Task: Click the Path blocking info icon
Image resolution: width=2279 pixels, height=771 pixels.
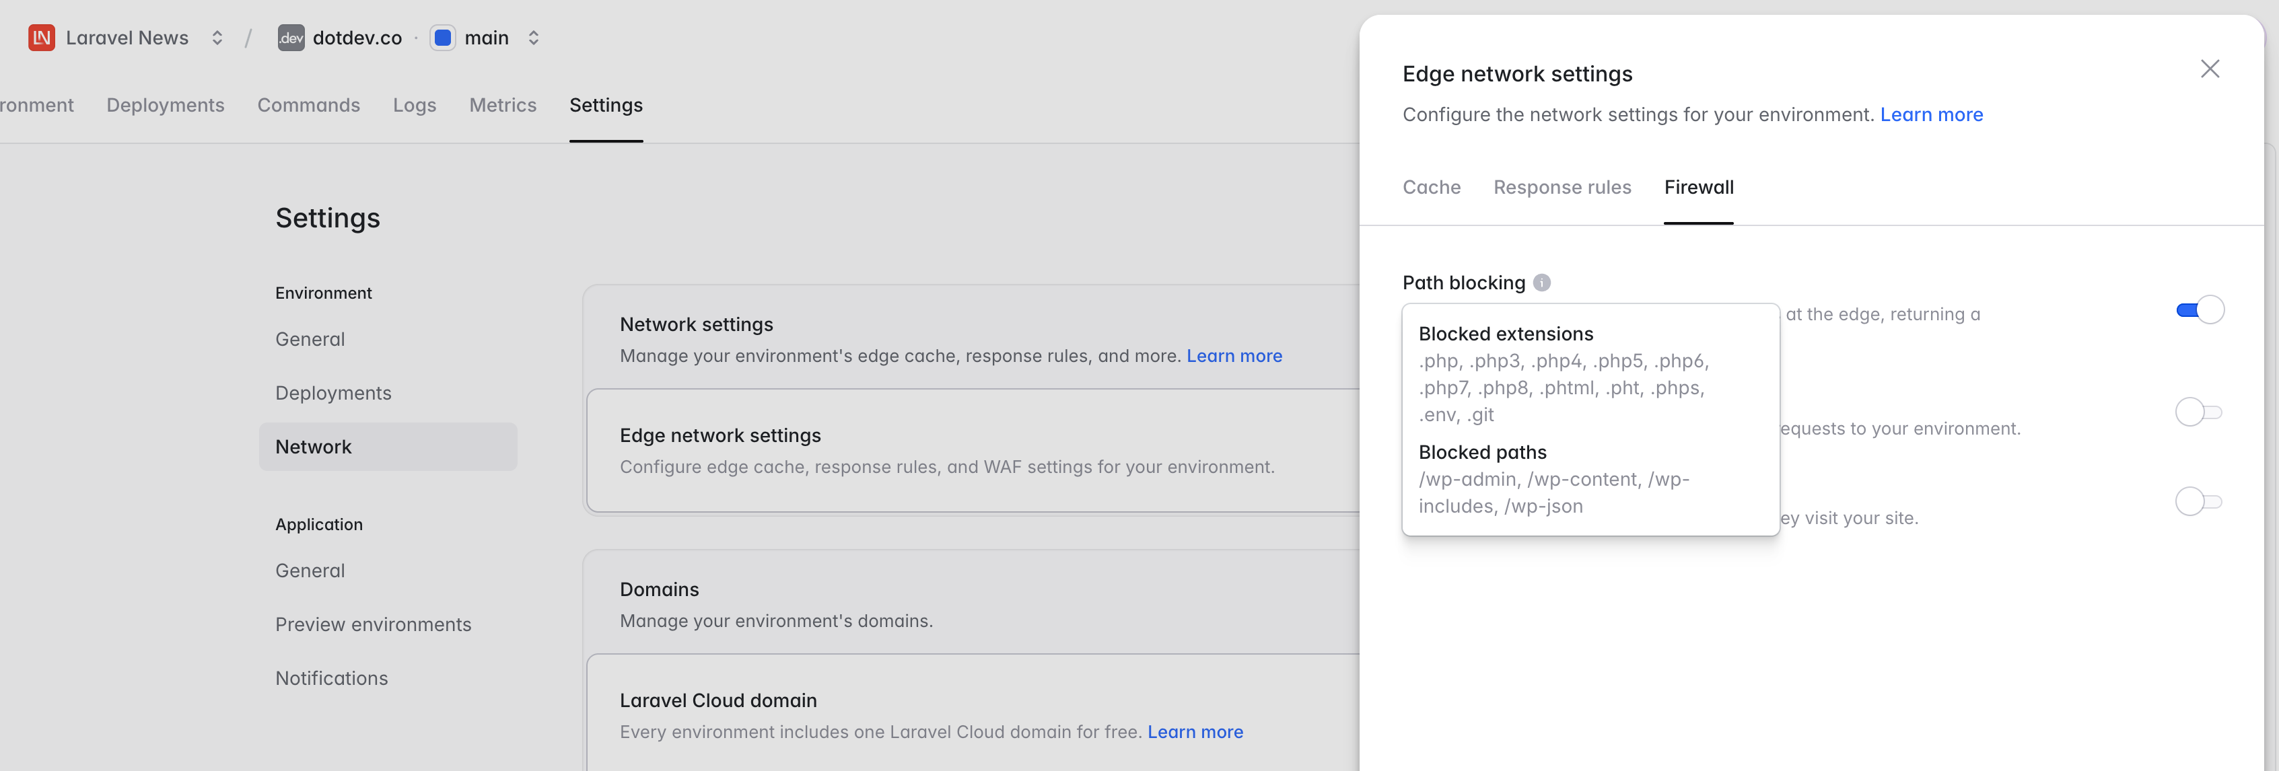Action: [x=1541, y=283]
